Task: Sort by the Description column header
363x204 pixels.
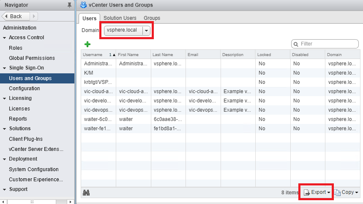Action: pos(238,54)
